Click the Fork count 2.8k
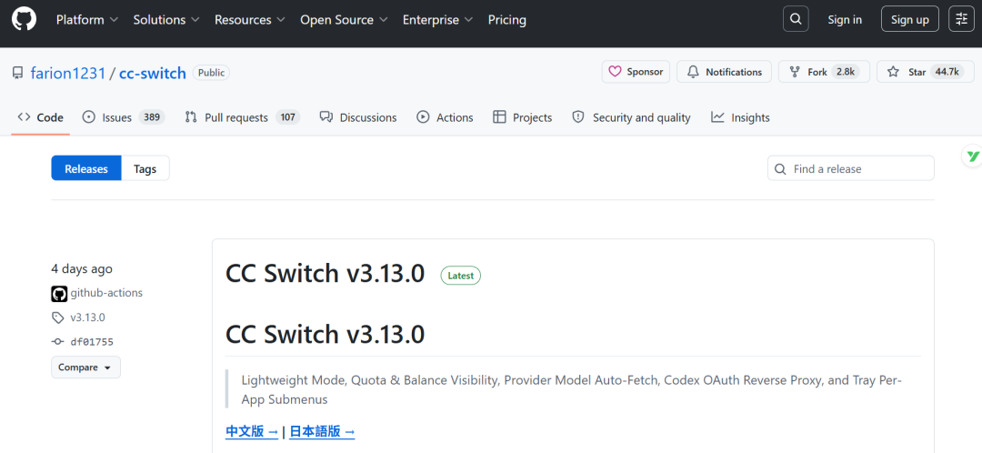Image resolution: width=982 pixels, height=453 pixels. 846,72
